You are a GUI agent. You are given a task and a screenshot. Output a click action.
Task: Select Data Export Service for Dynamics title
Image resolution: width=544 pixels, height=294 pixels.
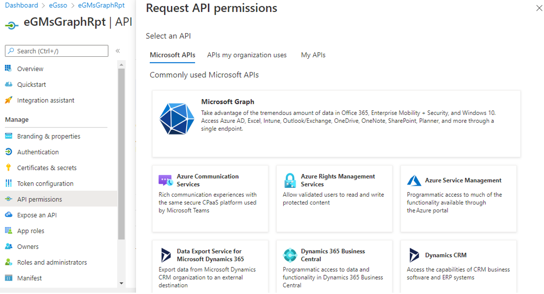coord(210,255)
